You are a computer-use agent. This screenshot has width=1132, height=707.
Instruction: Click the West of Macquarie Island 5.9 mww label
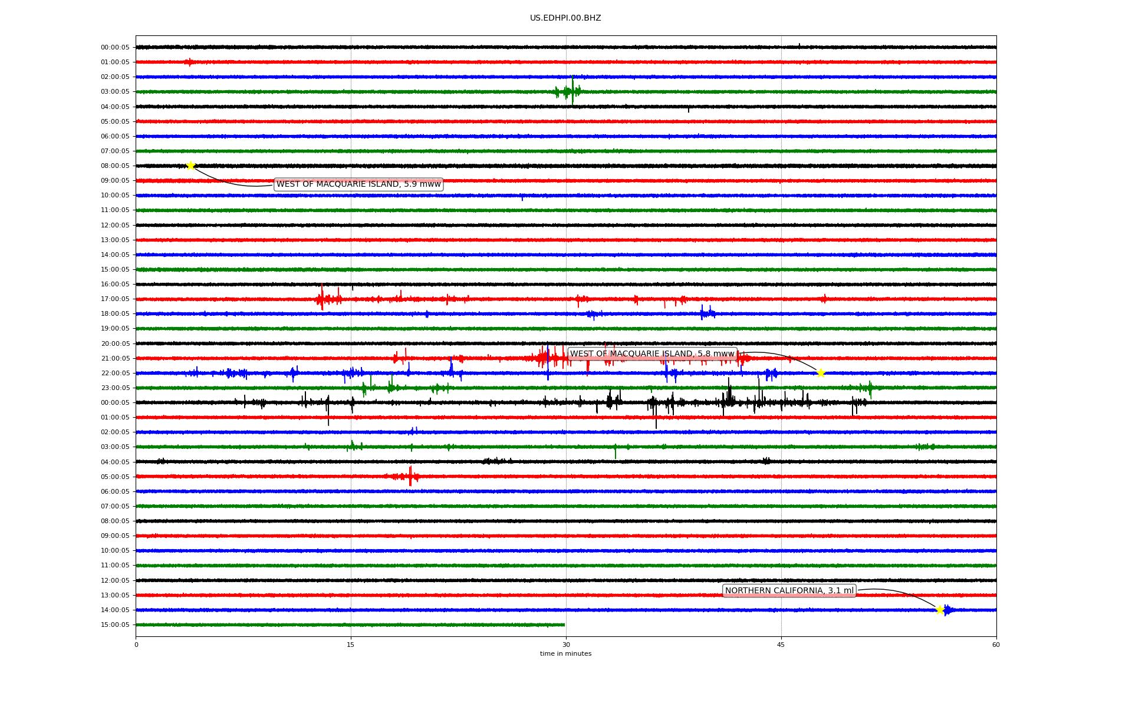click(358, 184)
